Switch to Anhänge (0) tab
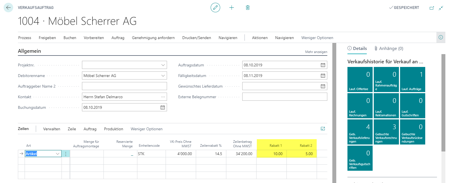449x183 pixels. tap(389, 48)
